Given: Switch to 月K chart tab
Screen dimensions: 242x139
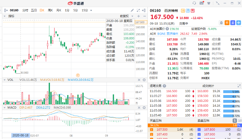Looking at the screenshot, I should [59, 10].
